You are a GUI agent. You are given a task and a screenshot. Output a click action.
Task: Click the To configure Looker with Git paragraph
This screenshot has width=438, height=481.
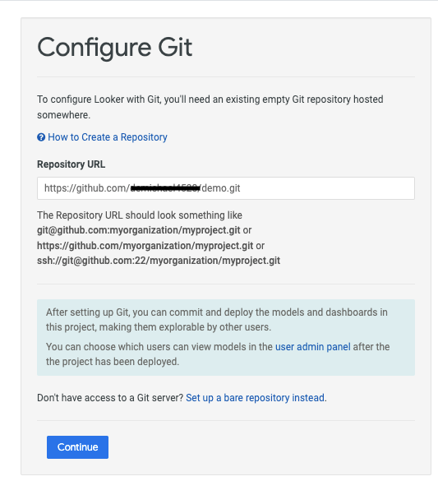click(x=210, y=107)
